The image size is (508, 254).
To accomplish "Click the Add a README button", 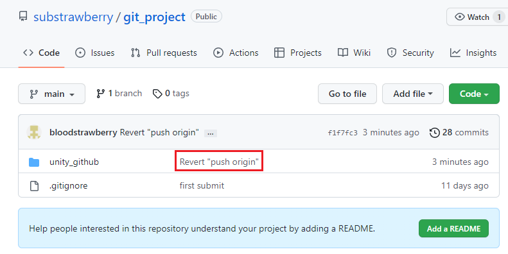I will pyautogui.click(x=453, y=228).
